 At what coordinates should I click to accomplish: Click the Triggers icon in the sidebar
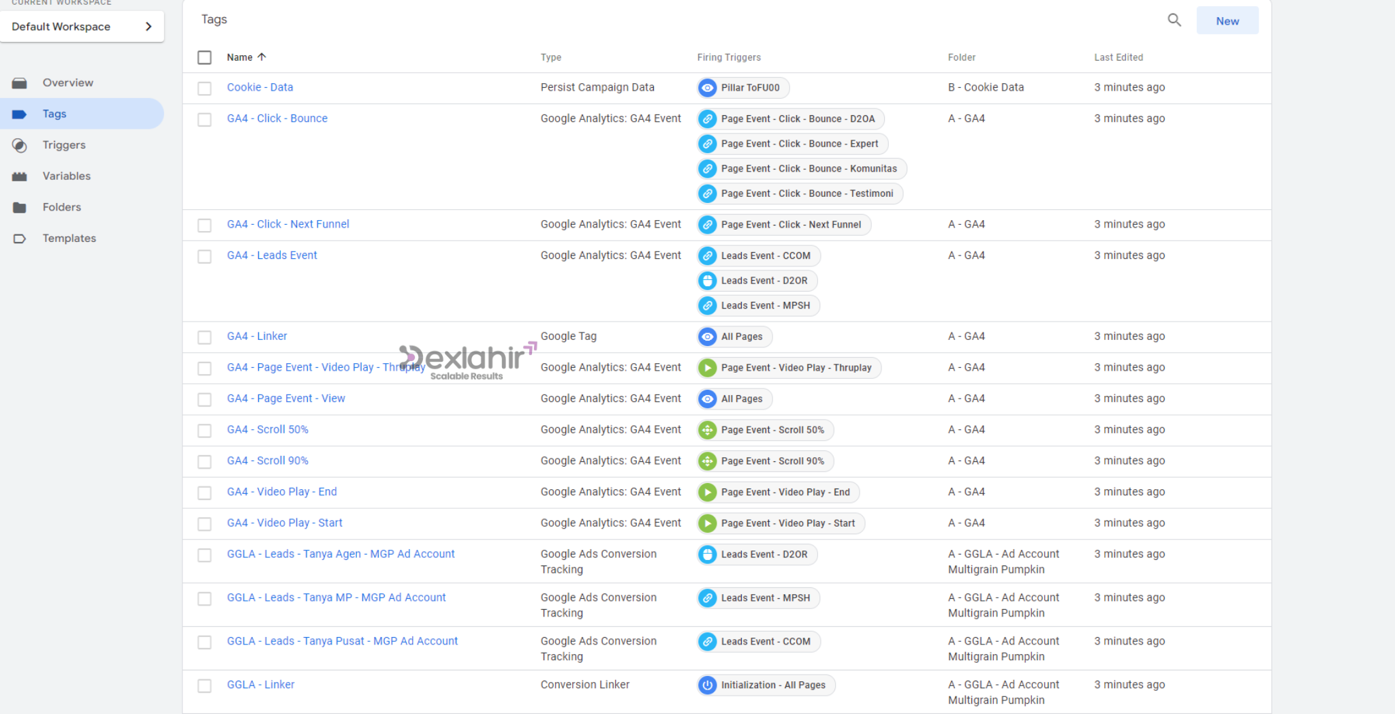20,145
